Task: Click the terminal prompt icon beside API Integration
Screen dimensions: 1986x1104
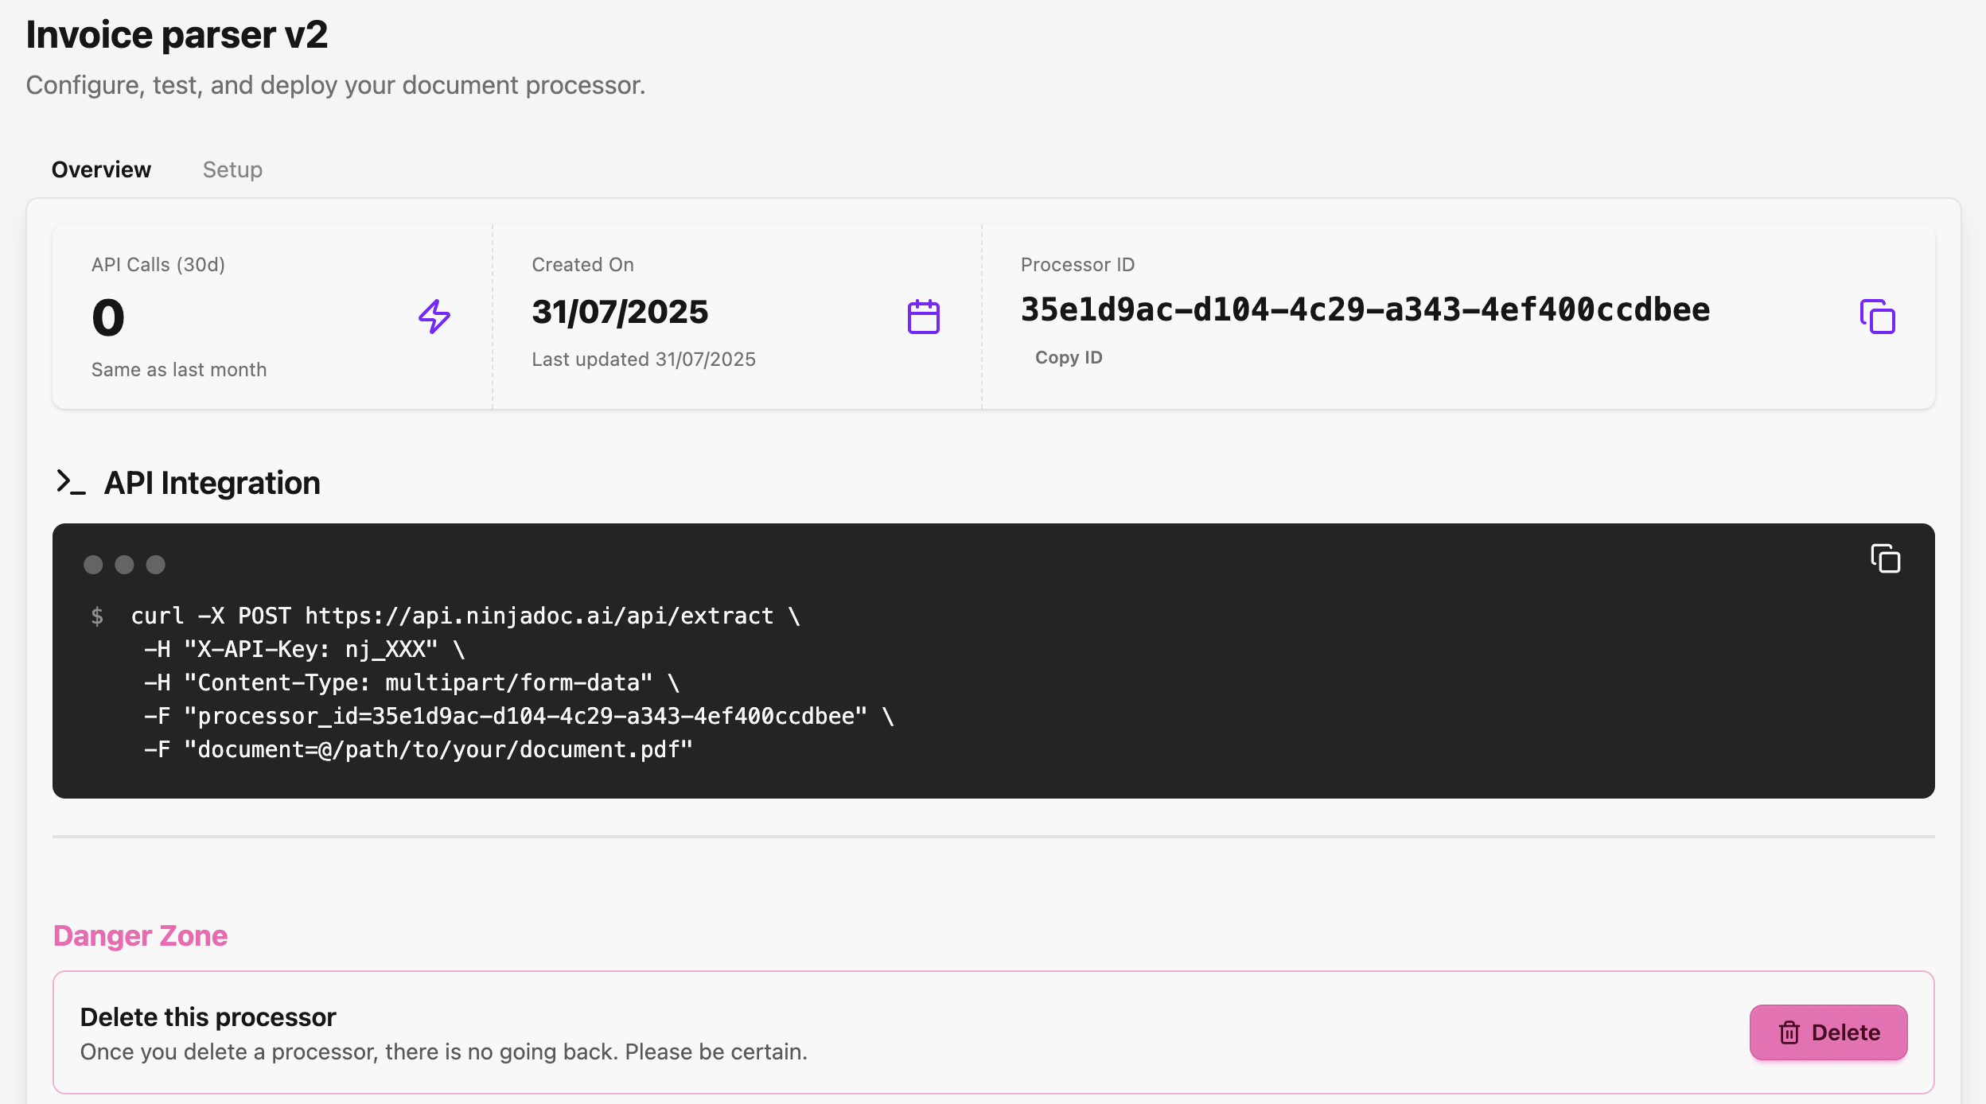Action: (x=71, y=482)
